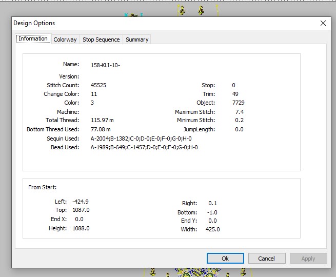The height and width of the screenshot is (277, 336).
Task: Click the Maximum Stitch value 7.4
Action: click(x=240, y=112)
